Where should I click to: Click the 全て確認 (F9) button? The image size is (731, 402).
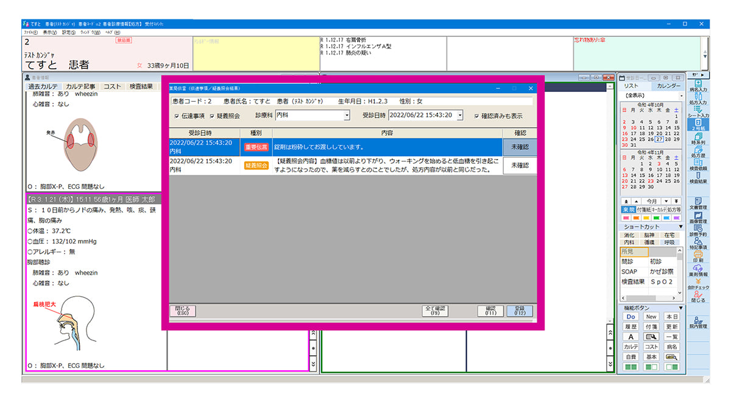435,311
